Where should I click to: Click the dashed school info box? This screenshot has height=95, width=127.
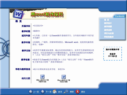(x=113, y=54)
